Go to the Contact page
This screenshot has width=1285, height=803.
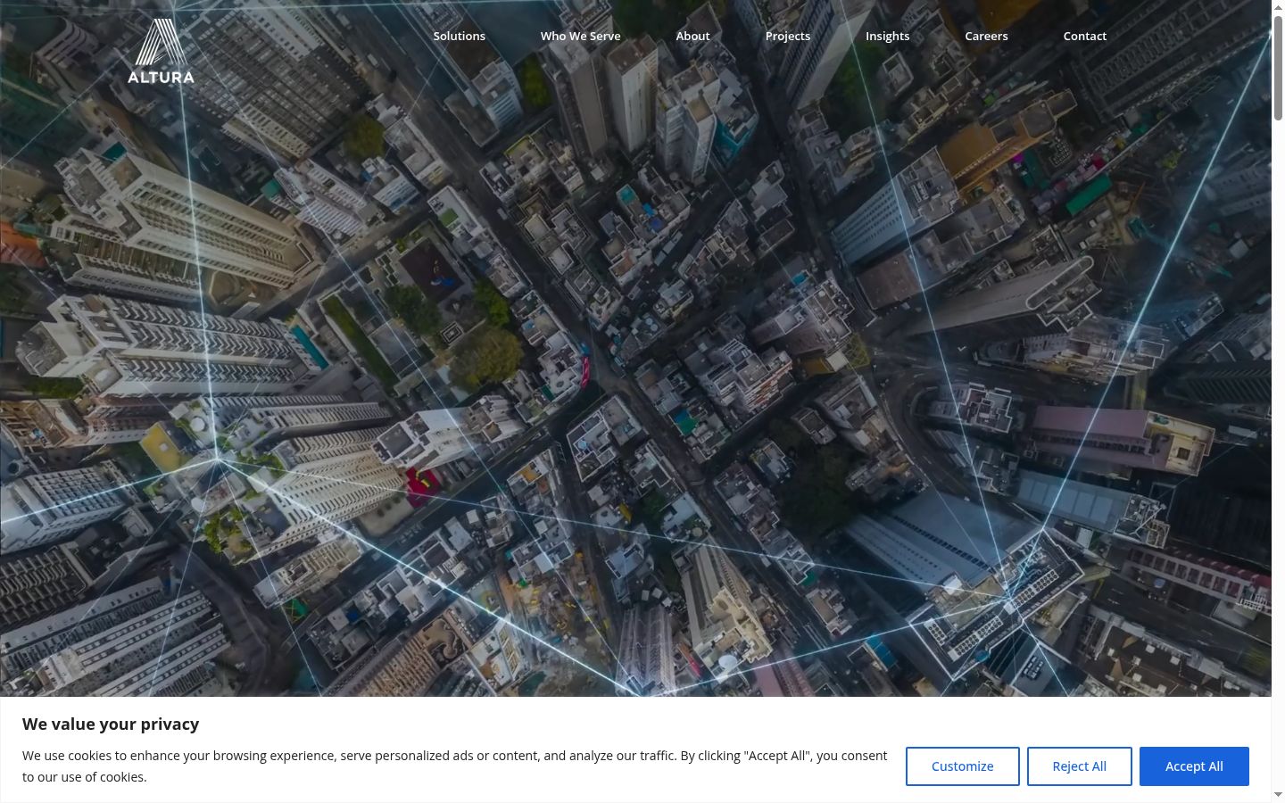point(1085,36)
